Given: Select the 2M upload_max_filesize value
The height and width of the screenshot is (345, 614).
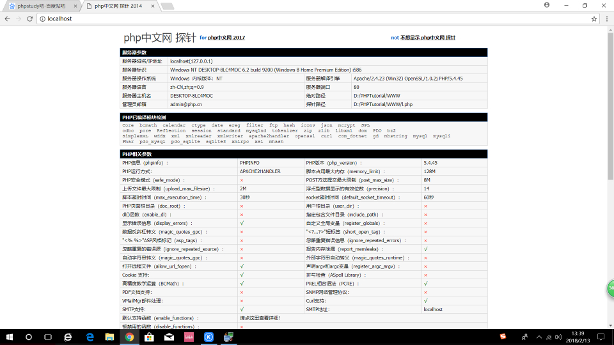Looking at the screenshot, I should [x=243, y=188].
